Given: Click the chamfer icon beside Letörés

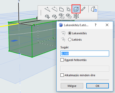Looking at the screenshot, I should tap(63, 39).
